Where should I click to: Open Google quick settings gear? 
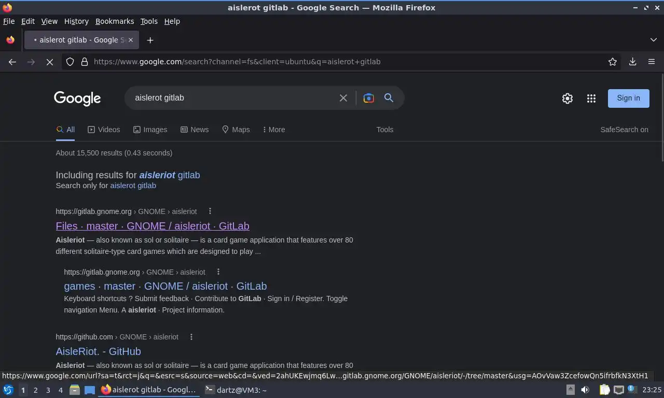pyautogui.click(x=568, y=98)
